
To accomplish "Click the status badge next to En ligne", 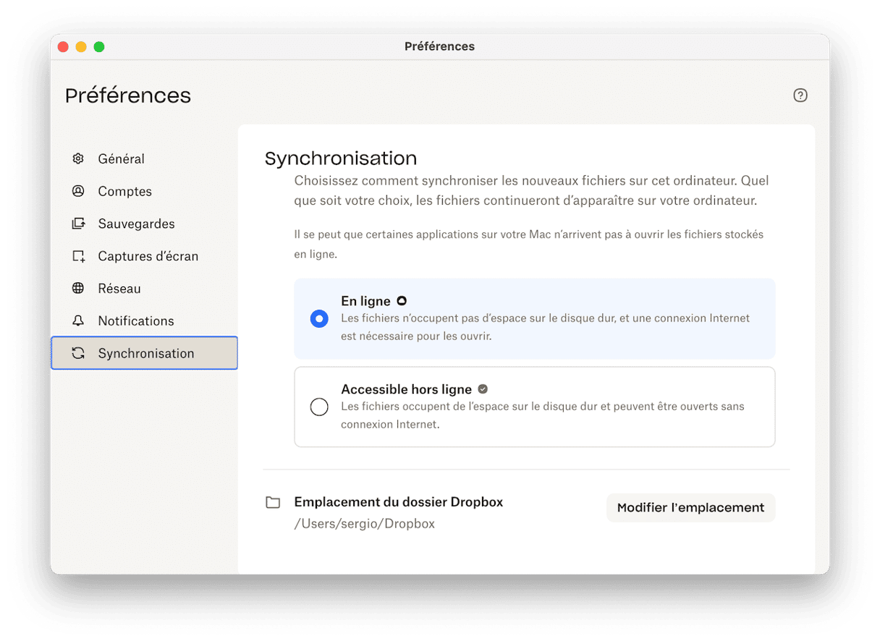I will click(402, 301).
